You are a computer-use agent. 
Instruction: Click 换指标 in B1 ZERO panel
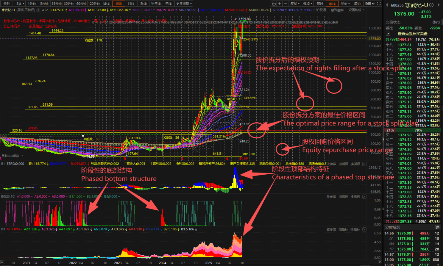pyautogui.click(x=355, y=164)
